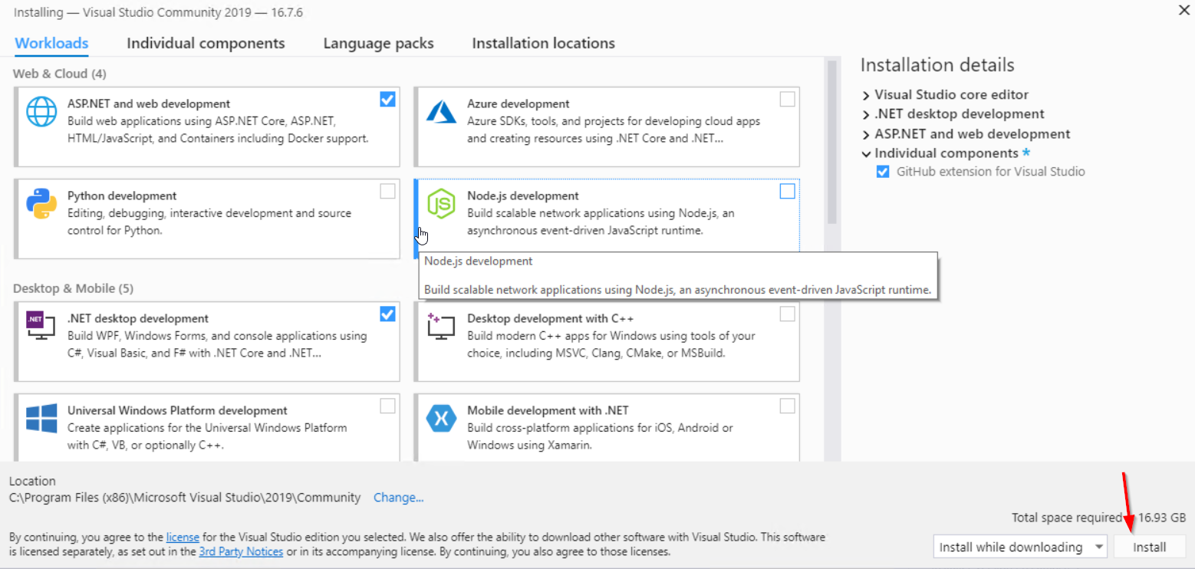1195x569 pixels.
Task: Expand the Visual Studio core editor details
Action: [x=867, y=94]
